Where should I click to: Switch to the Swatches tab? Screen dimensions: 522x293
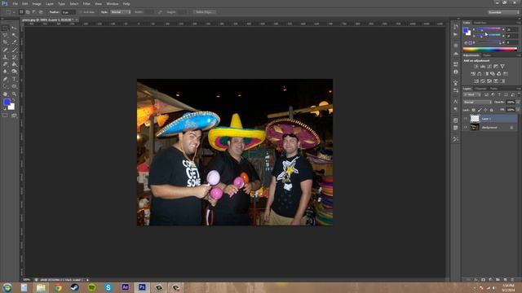(480, 23)
